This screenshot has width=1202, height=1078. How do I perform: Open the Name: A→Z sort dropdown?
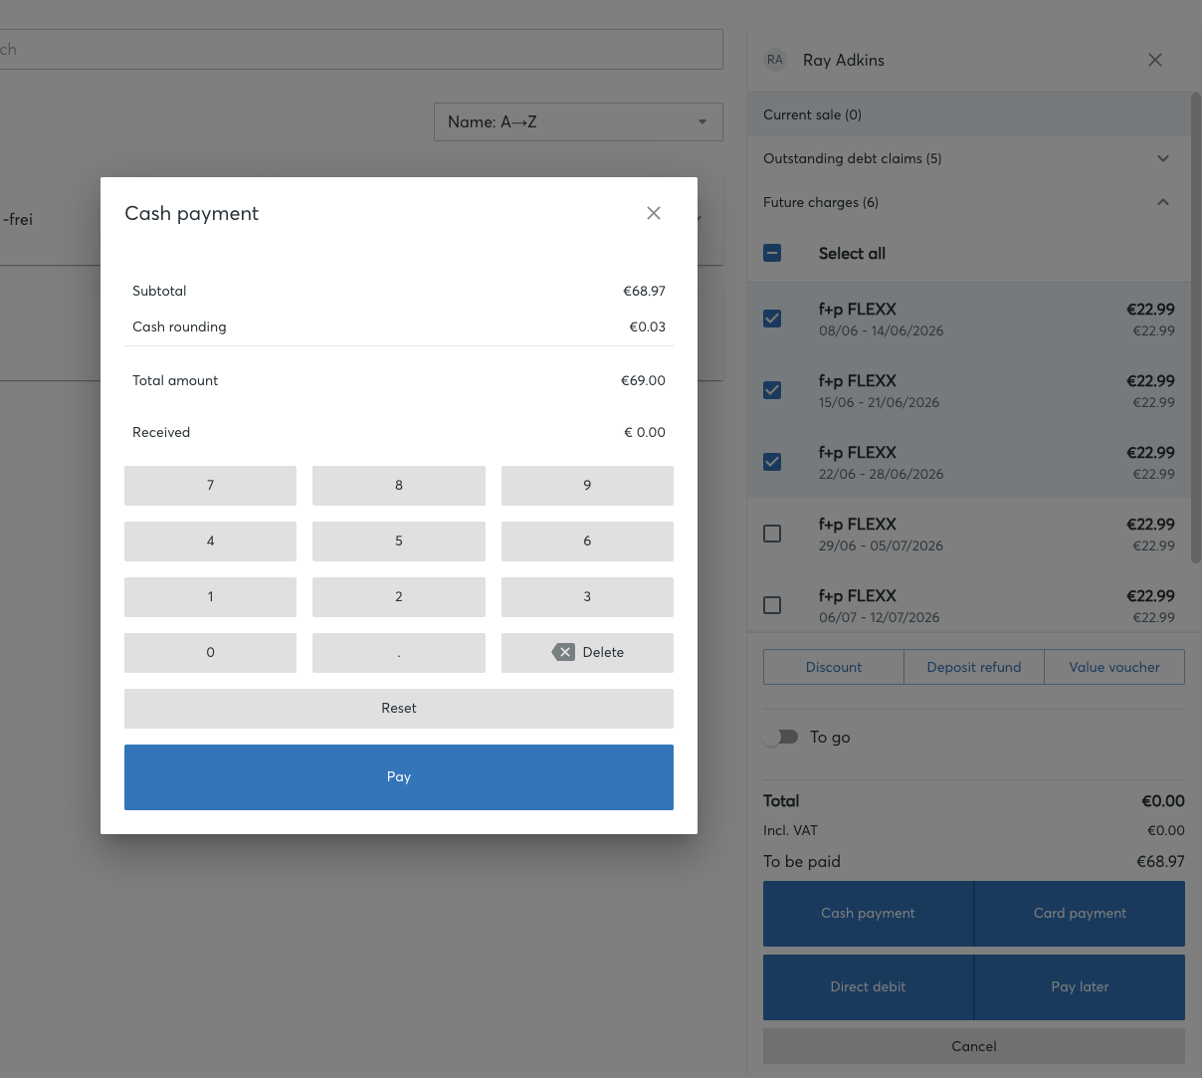pos(578,121)
